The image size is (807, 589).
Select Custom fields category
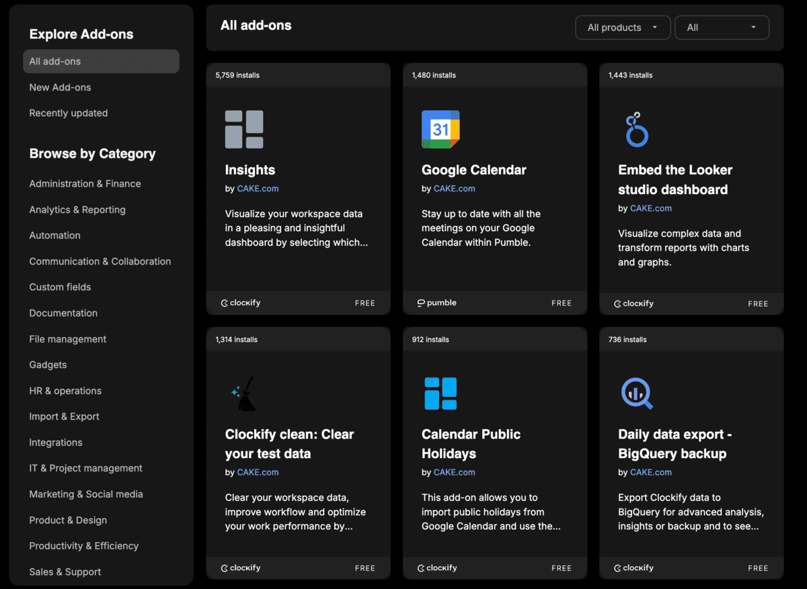click(60, 287)
